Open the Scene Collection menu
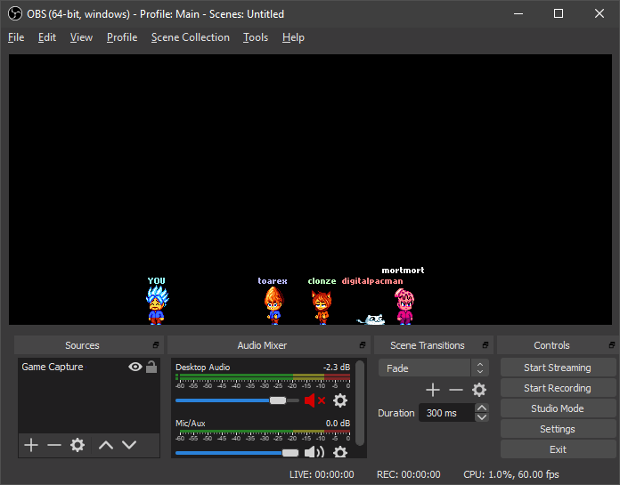The width and height of the screenshot is (620, 485). pyautogui.click(x=191, y=37)
